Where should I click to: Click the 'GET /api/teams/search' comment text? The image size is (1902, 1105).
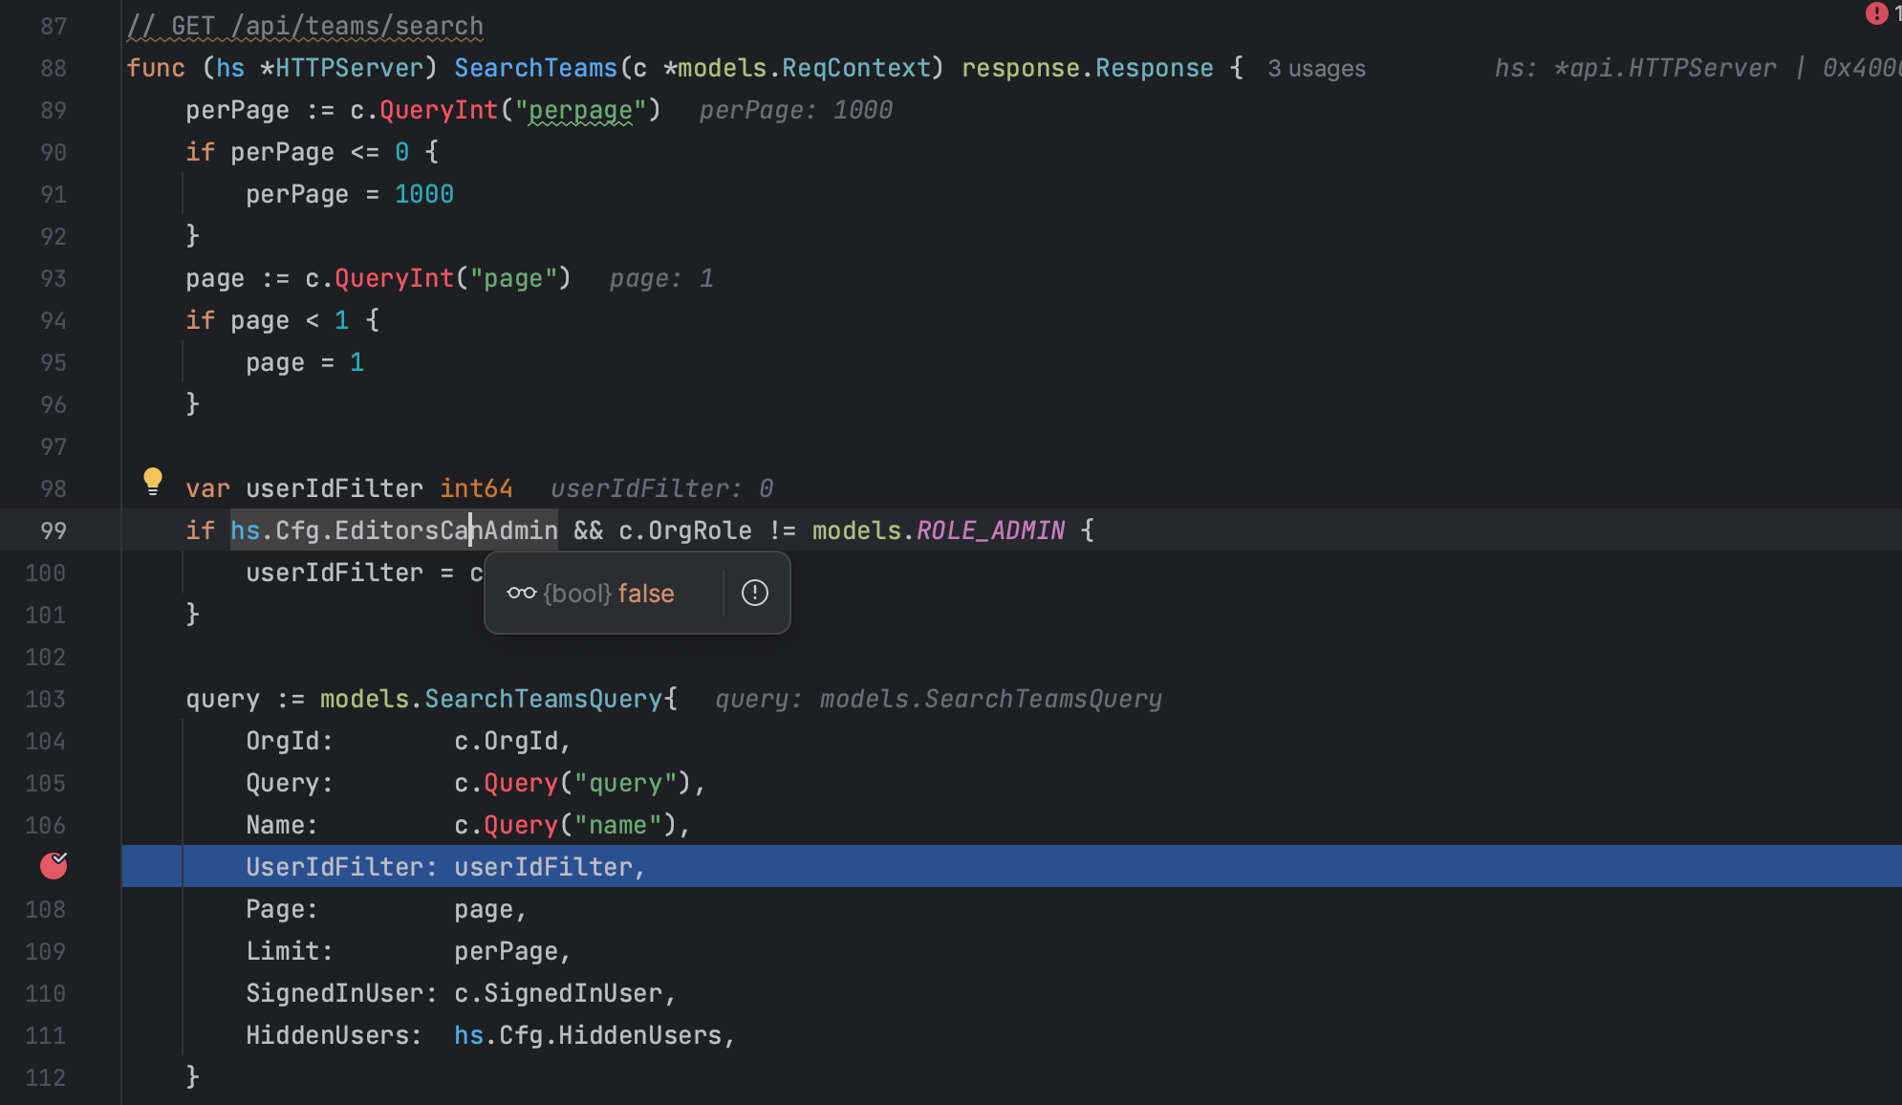point(306,26)
